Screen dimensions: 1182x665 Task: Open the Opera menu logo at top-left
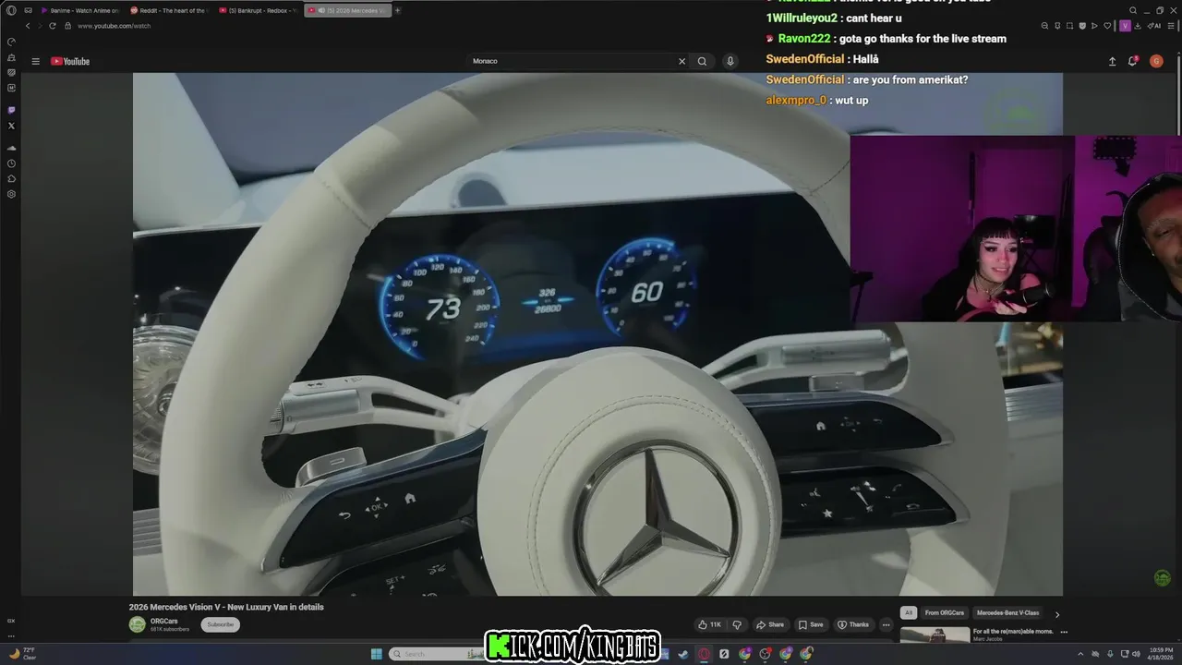(x=11, y=10)
